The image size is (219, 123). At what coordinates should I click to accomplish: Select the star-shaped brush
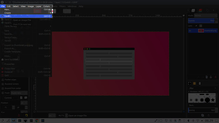pos(213,100)
